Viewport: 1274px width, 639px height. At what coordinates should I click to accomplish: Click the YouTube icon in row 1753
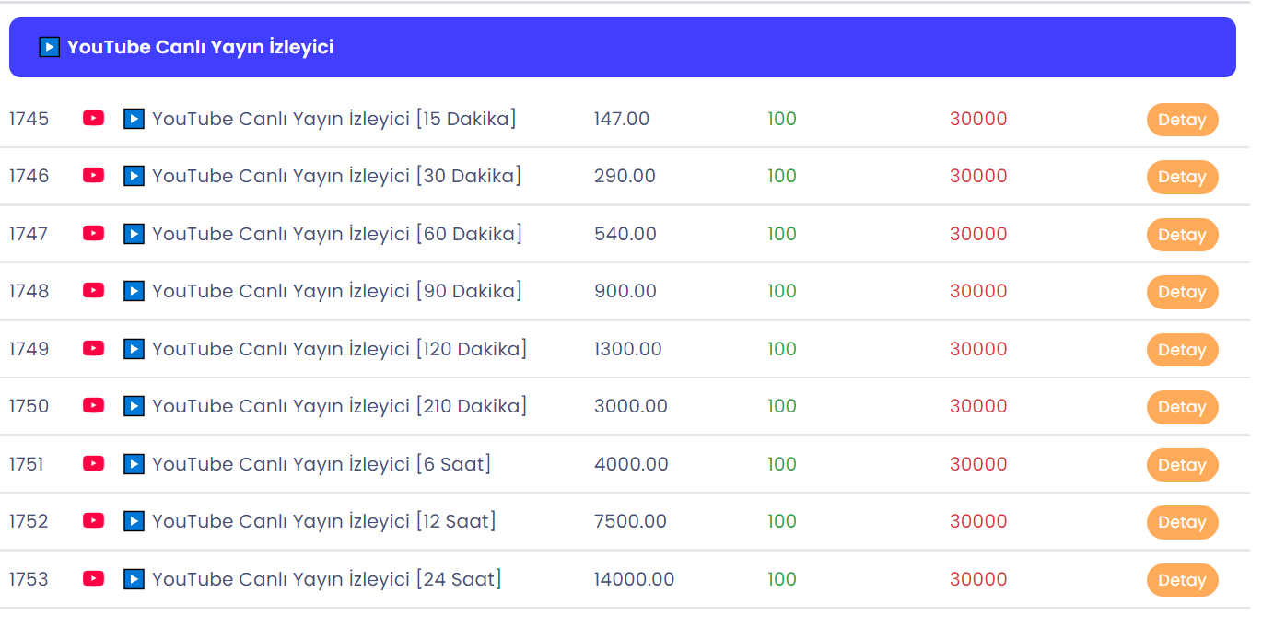pos(93,578)
